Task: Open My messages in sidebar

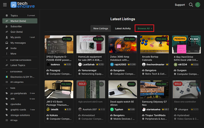Action: coord(18,43)
